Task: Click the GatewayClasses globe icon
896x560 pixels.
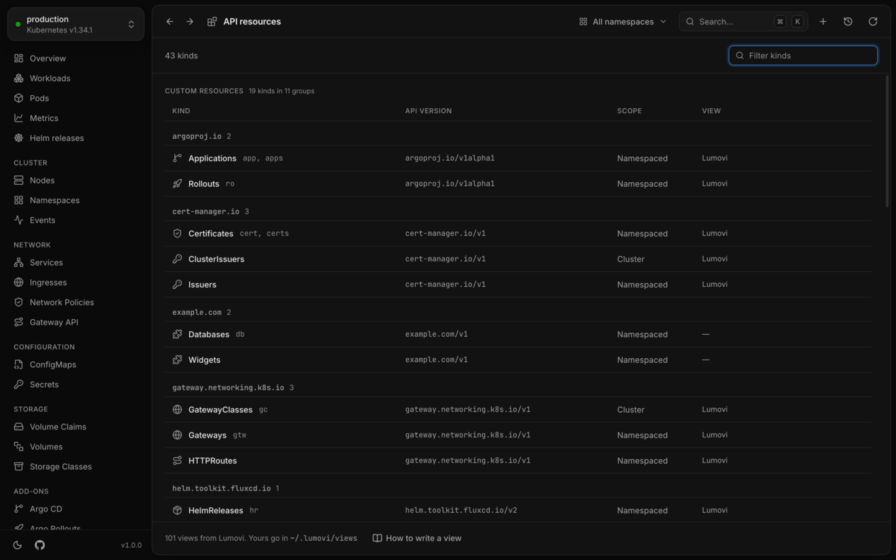Action: (177, 409)
